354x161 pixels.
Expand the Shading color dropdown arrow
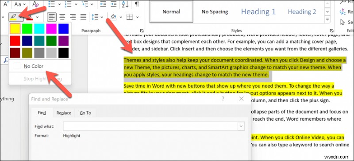pos(120,17)
